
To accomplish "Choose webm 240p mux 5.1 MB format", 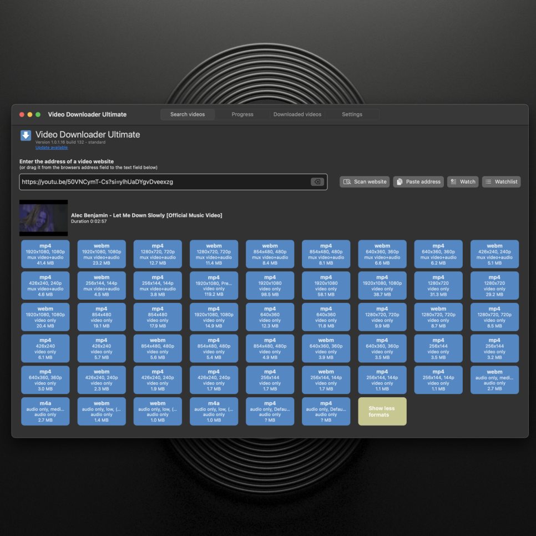I will [494, 254].
